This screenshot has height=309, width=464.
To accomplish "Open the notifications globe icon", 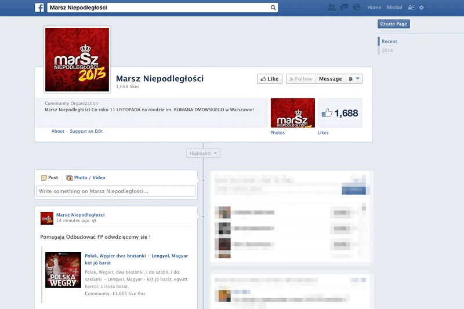I will [x=357, y=8].
